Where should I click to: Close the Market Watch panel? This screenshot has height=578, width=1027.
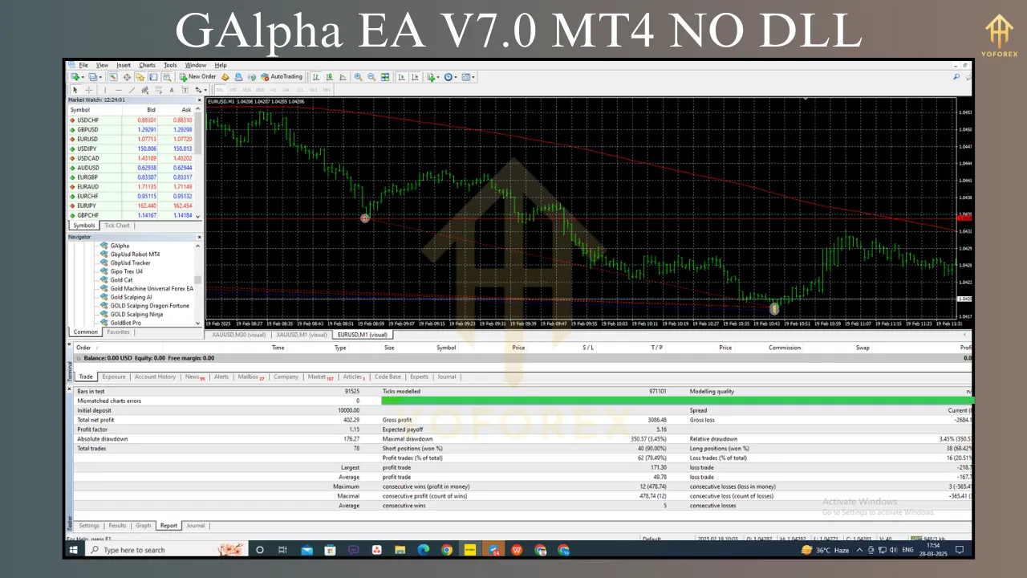coord(198,100)
